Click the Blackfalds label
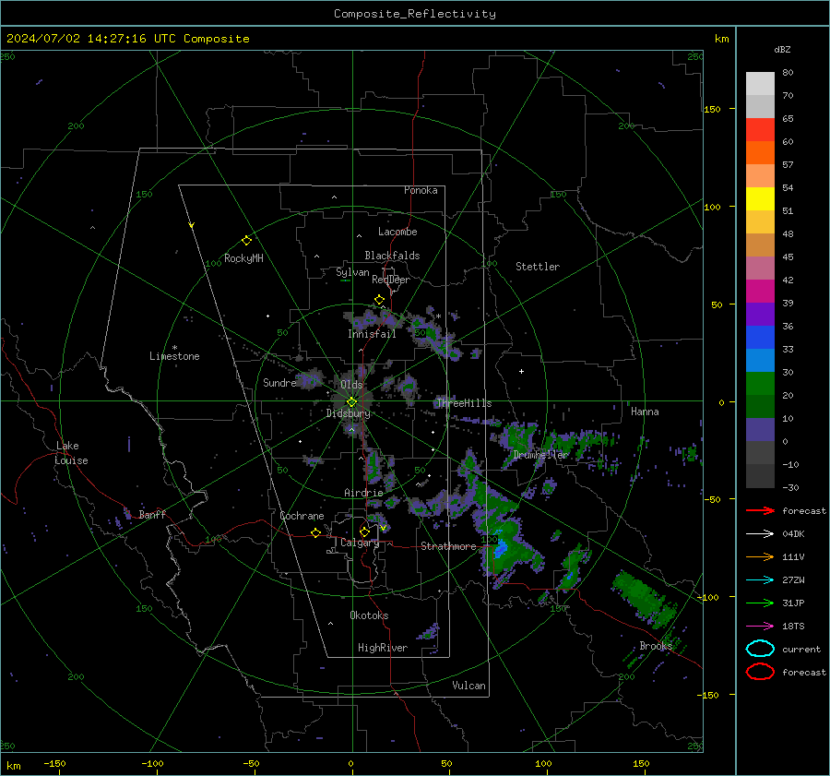The width and height of the screenshot is (830, 776). tap(392, 256)
